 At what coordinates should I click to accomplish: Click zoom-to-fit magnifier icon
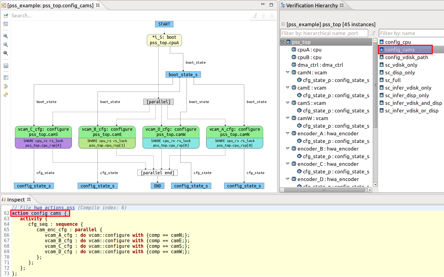coord(6,53)
